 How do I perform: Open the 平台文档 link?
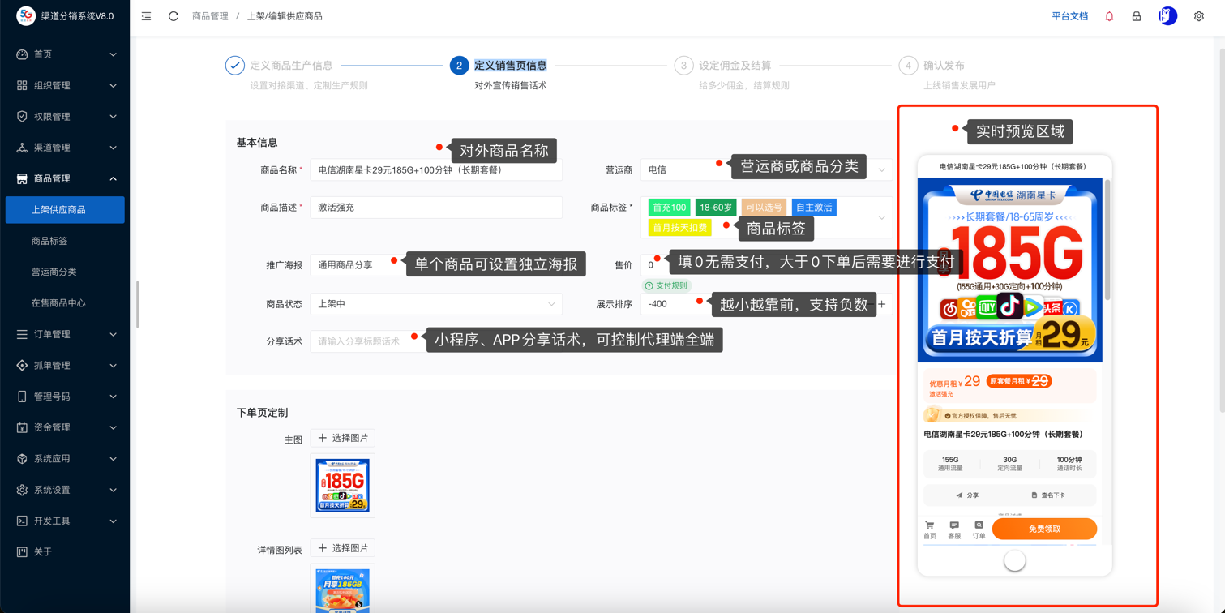[1069, 16]
